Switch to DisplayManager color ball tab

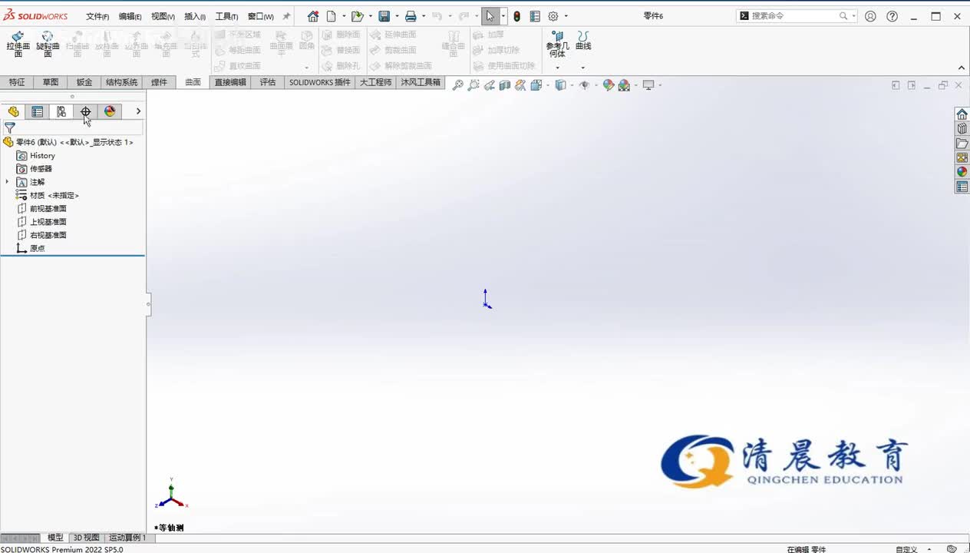coord(110,111)
